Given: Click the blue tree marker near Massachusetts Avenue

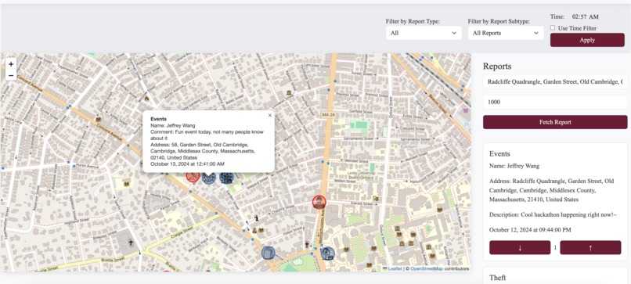Looking at the screenshot, I should (x=328, y=253).
